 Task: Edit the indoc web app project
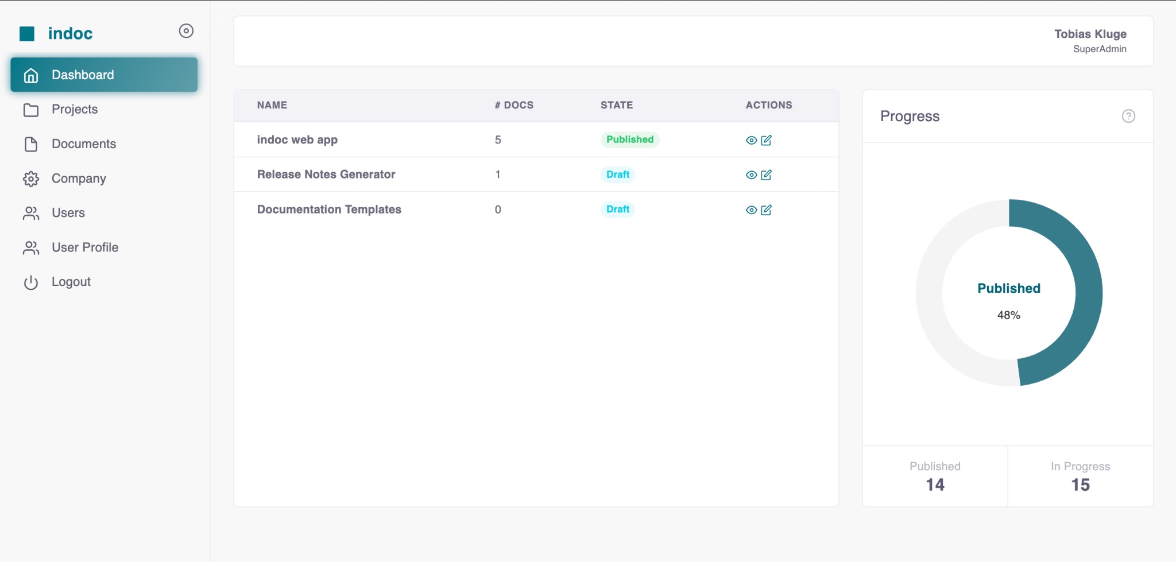pos(766,139)
